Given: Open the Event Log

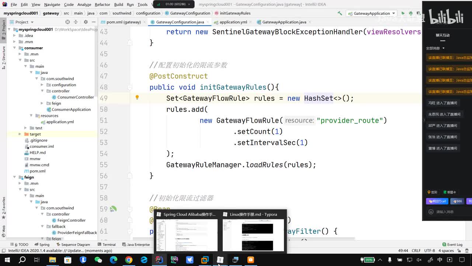Looking at the screenshot, I should (452, 245).
